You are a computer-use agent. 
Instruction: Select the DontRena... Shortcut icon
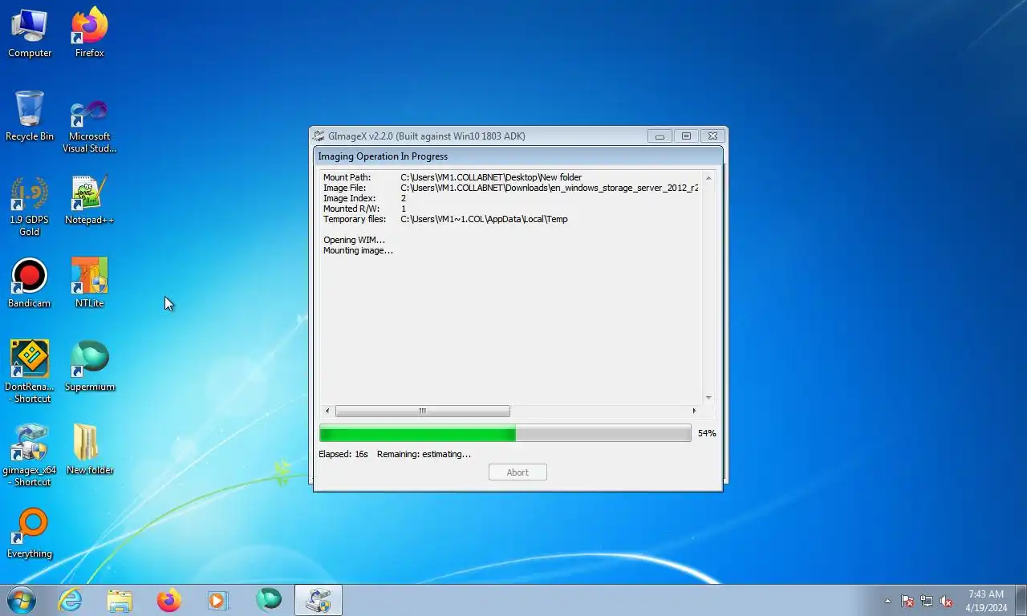30,371
